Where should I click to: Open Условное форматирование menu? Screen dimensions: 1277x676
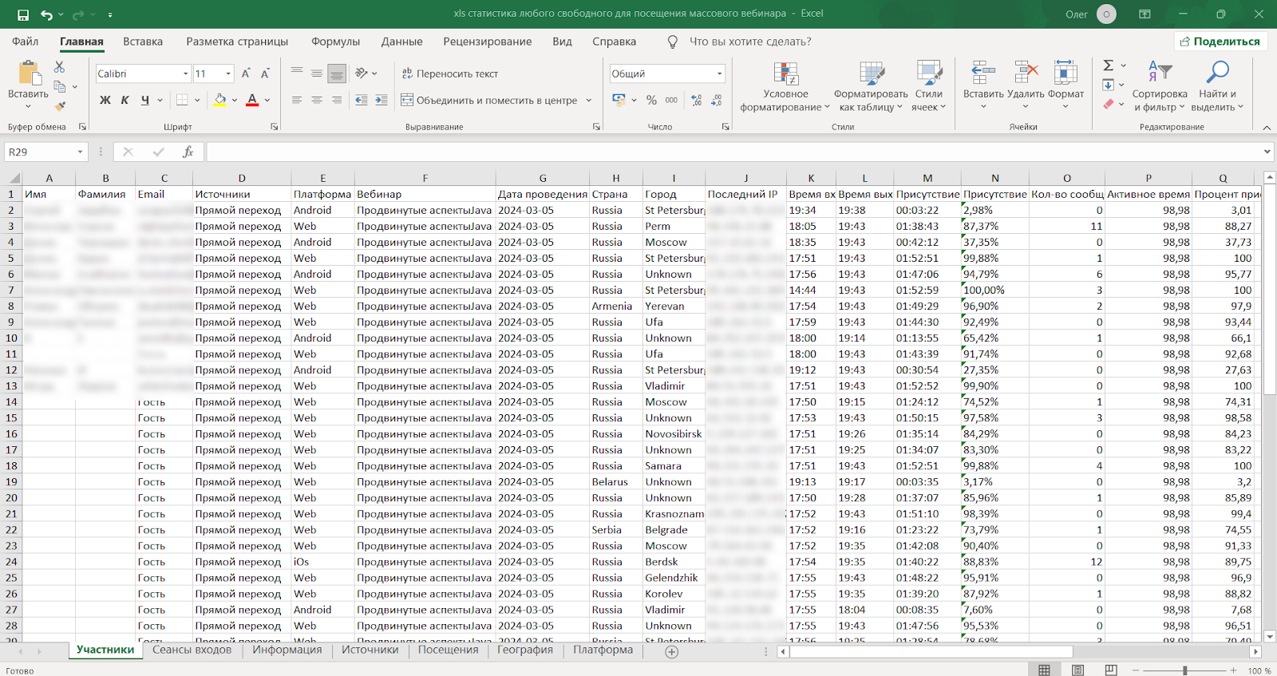[785, 86]
